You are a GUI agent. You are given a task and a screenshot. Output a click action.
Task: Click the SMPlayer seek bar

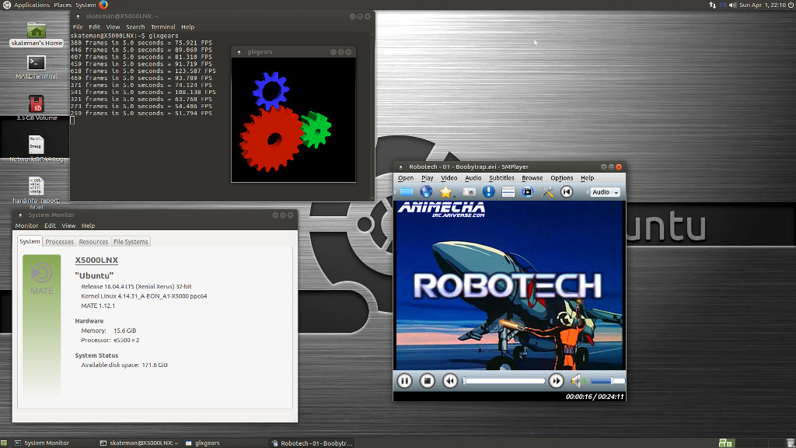click(504, 380)
